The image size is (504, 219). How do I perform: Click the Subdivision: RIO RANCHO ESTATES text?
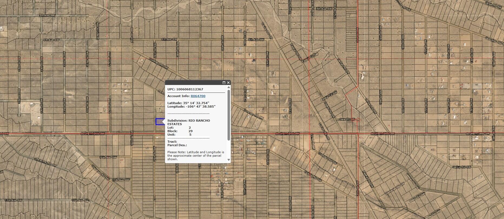[x=189, y=122]
